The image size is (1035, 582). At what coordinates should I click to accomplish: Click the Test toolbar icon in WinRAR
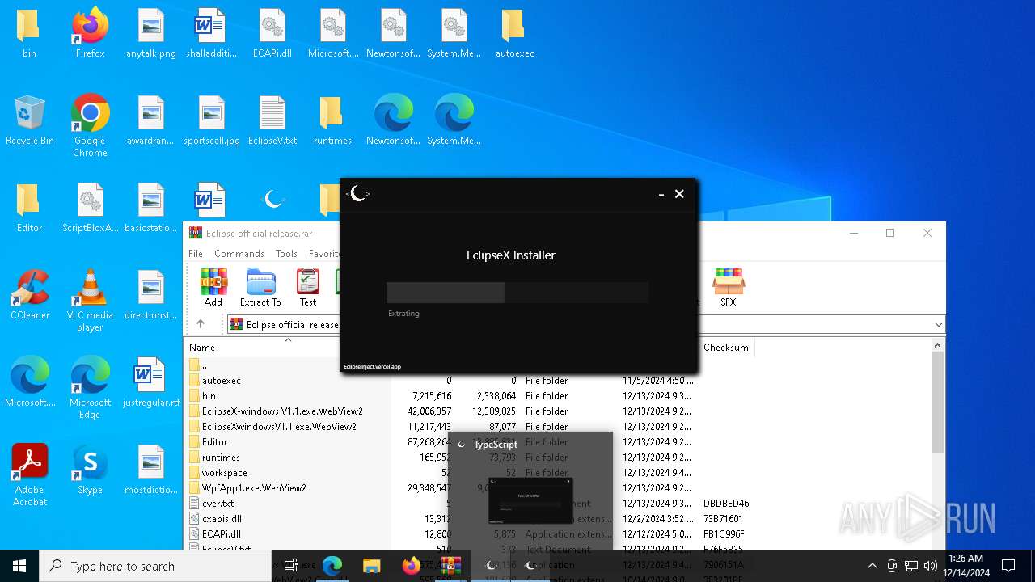point(308,288)
